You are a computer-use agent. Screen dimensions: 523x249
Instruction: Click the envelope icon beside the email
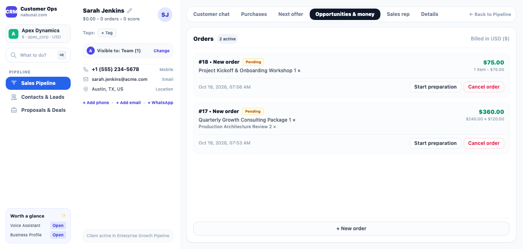pyautogui.click(x=86, y=79)
